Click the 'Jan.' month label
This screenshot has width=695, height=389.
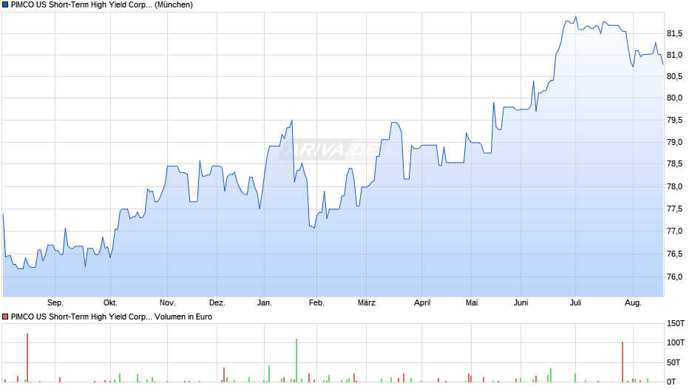[x=264, y=303]
